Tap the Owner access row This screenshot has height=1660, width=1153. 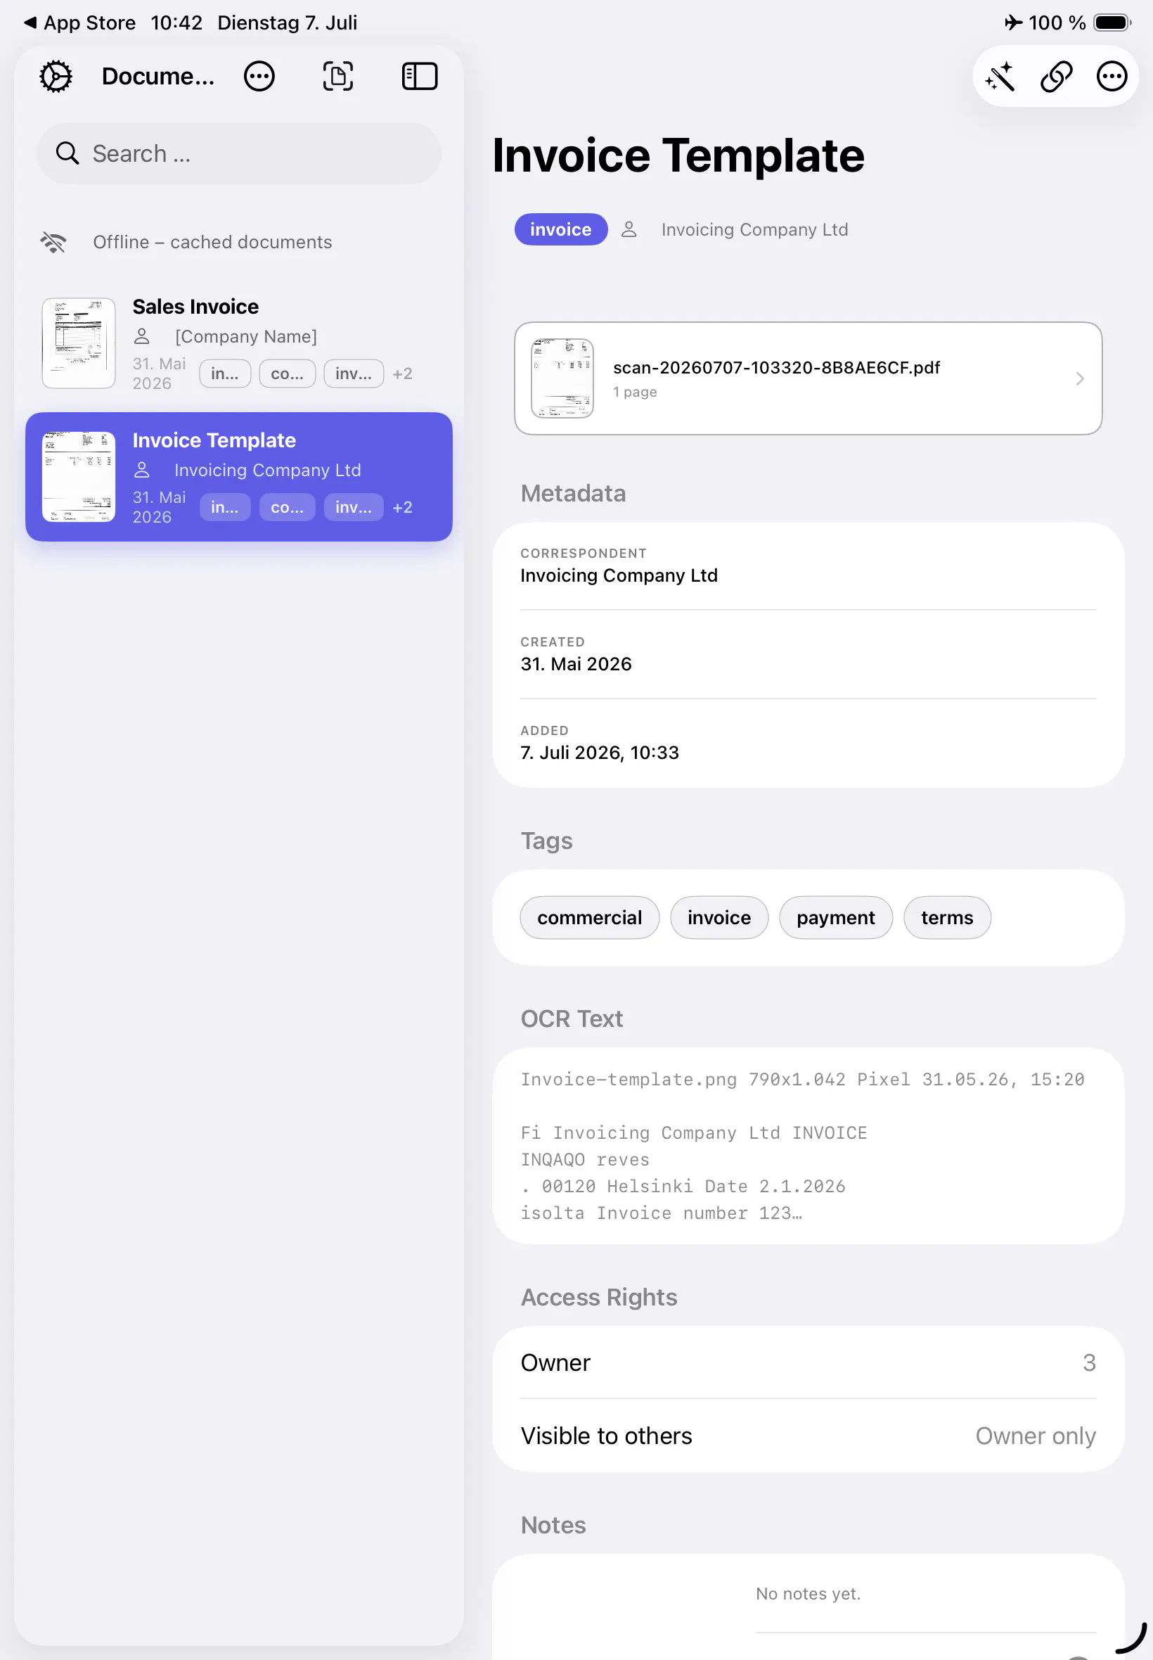pyautogui.click(x=808, y=1363)
